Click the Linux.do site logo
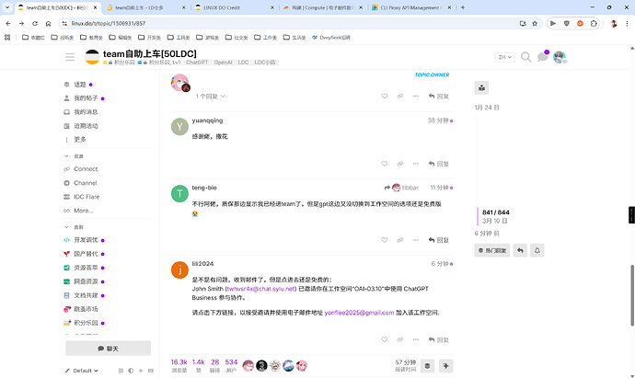The width and height of the screenshot is (635, 378). [x=92, y=57]
